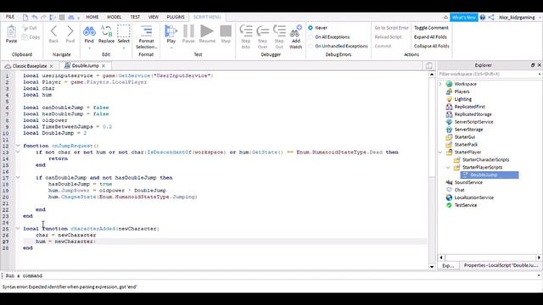543x305 pixels.
Task: Open the Properties panel tab at bottom
Action: point(501,265)
